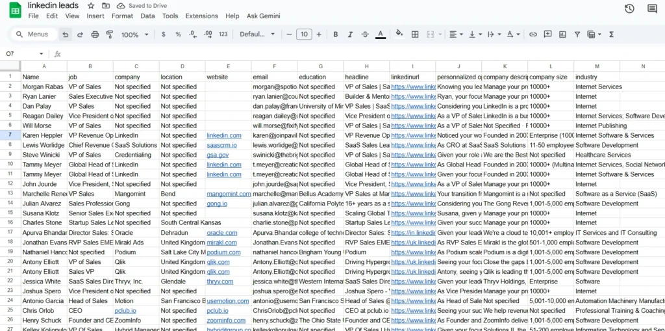Image resolution: width=665 pixels, height=331 pixels.
Task: Select the cell 'Thryv, Inc.'
Action: click(x=136, y=282)
